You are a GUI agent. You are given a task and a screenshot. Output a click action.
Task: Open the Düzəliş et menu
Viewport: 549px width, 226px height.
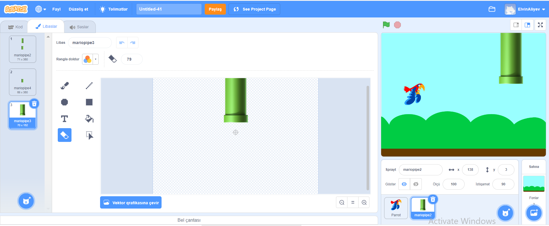[x=78, y=9]
